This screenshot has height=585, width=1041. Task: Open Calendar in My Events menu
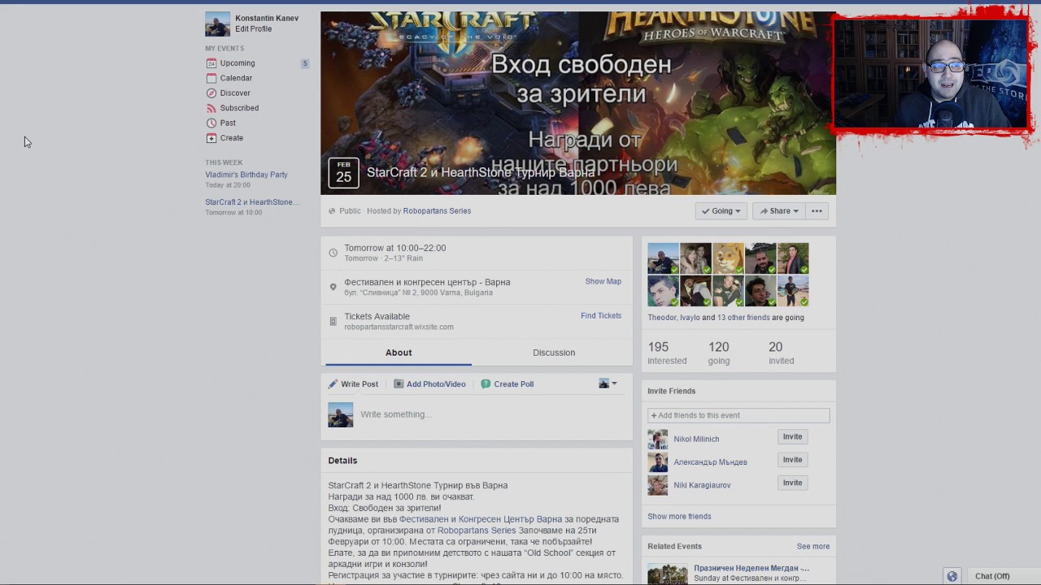tap(236, 78)
